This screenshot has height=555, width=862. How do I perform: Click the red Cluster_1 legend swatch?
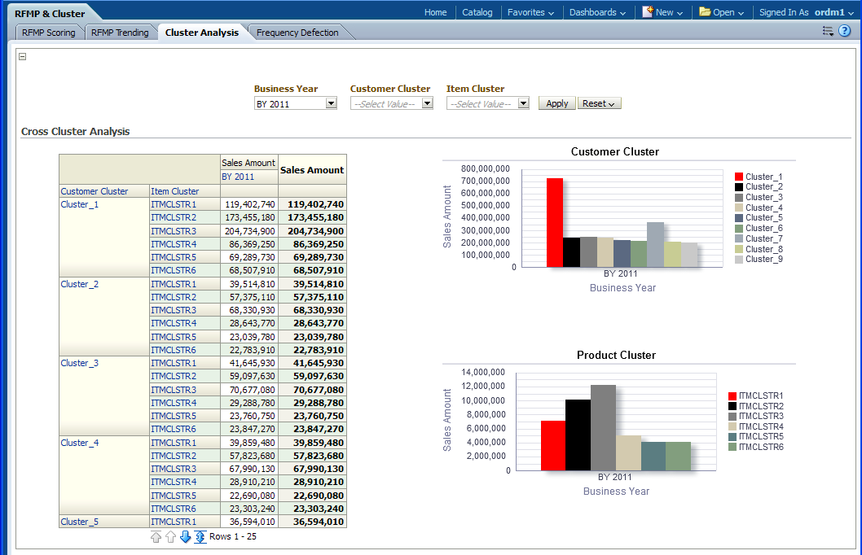coord(739,177)
